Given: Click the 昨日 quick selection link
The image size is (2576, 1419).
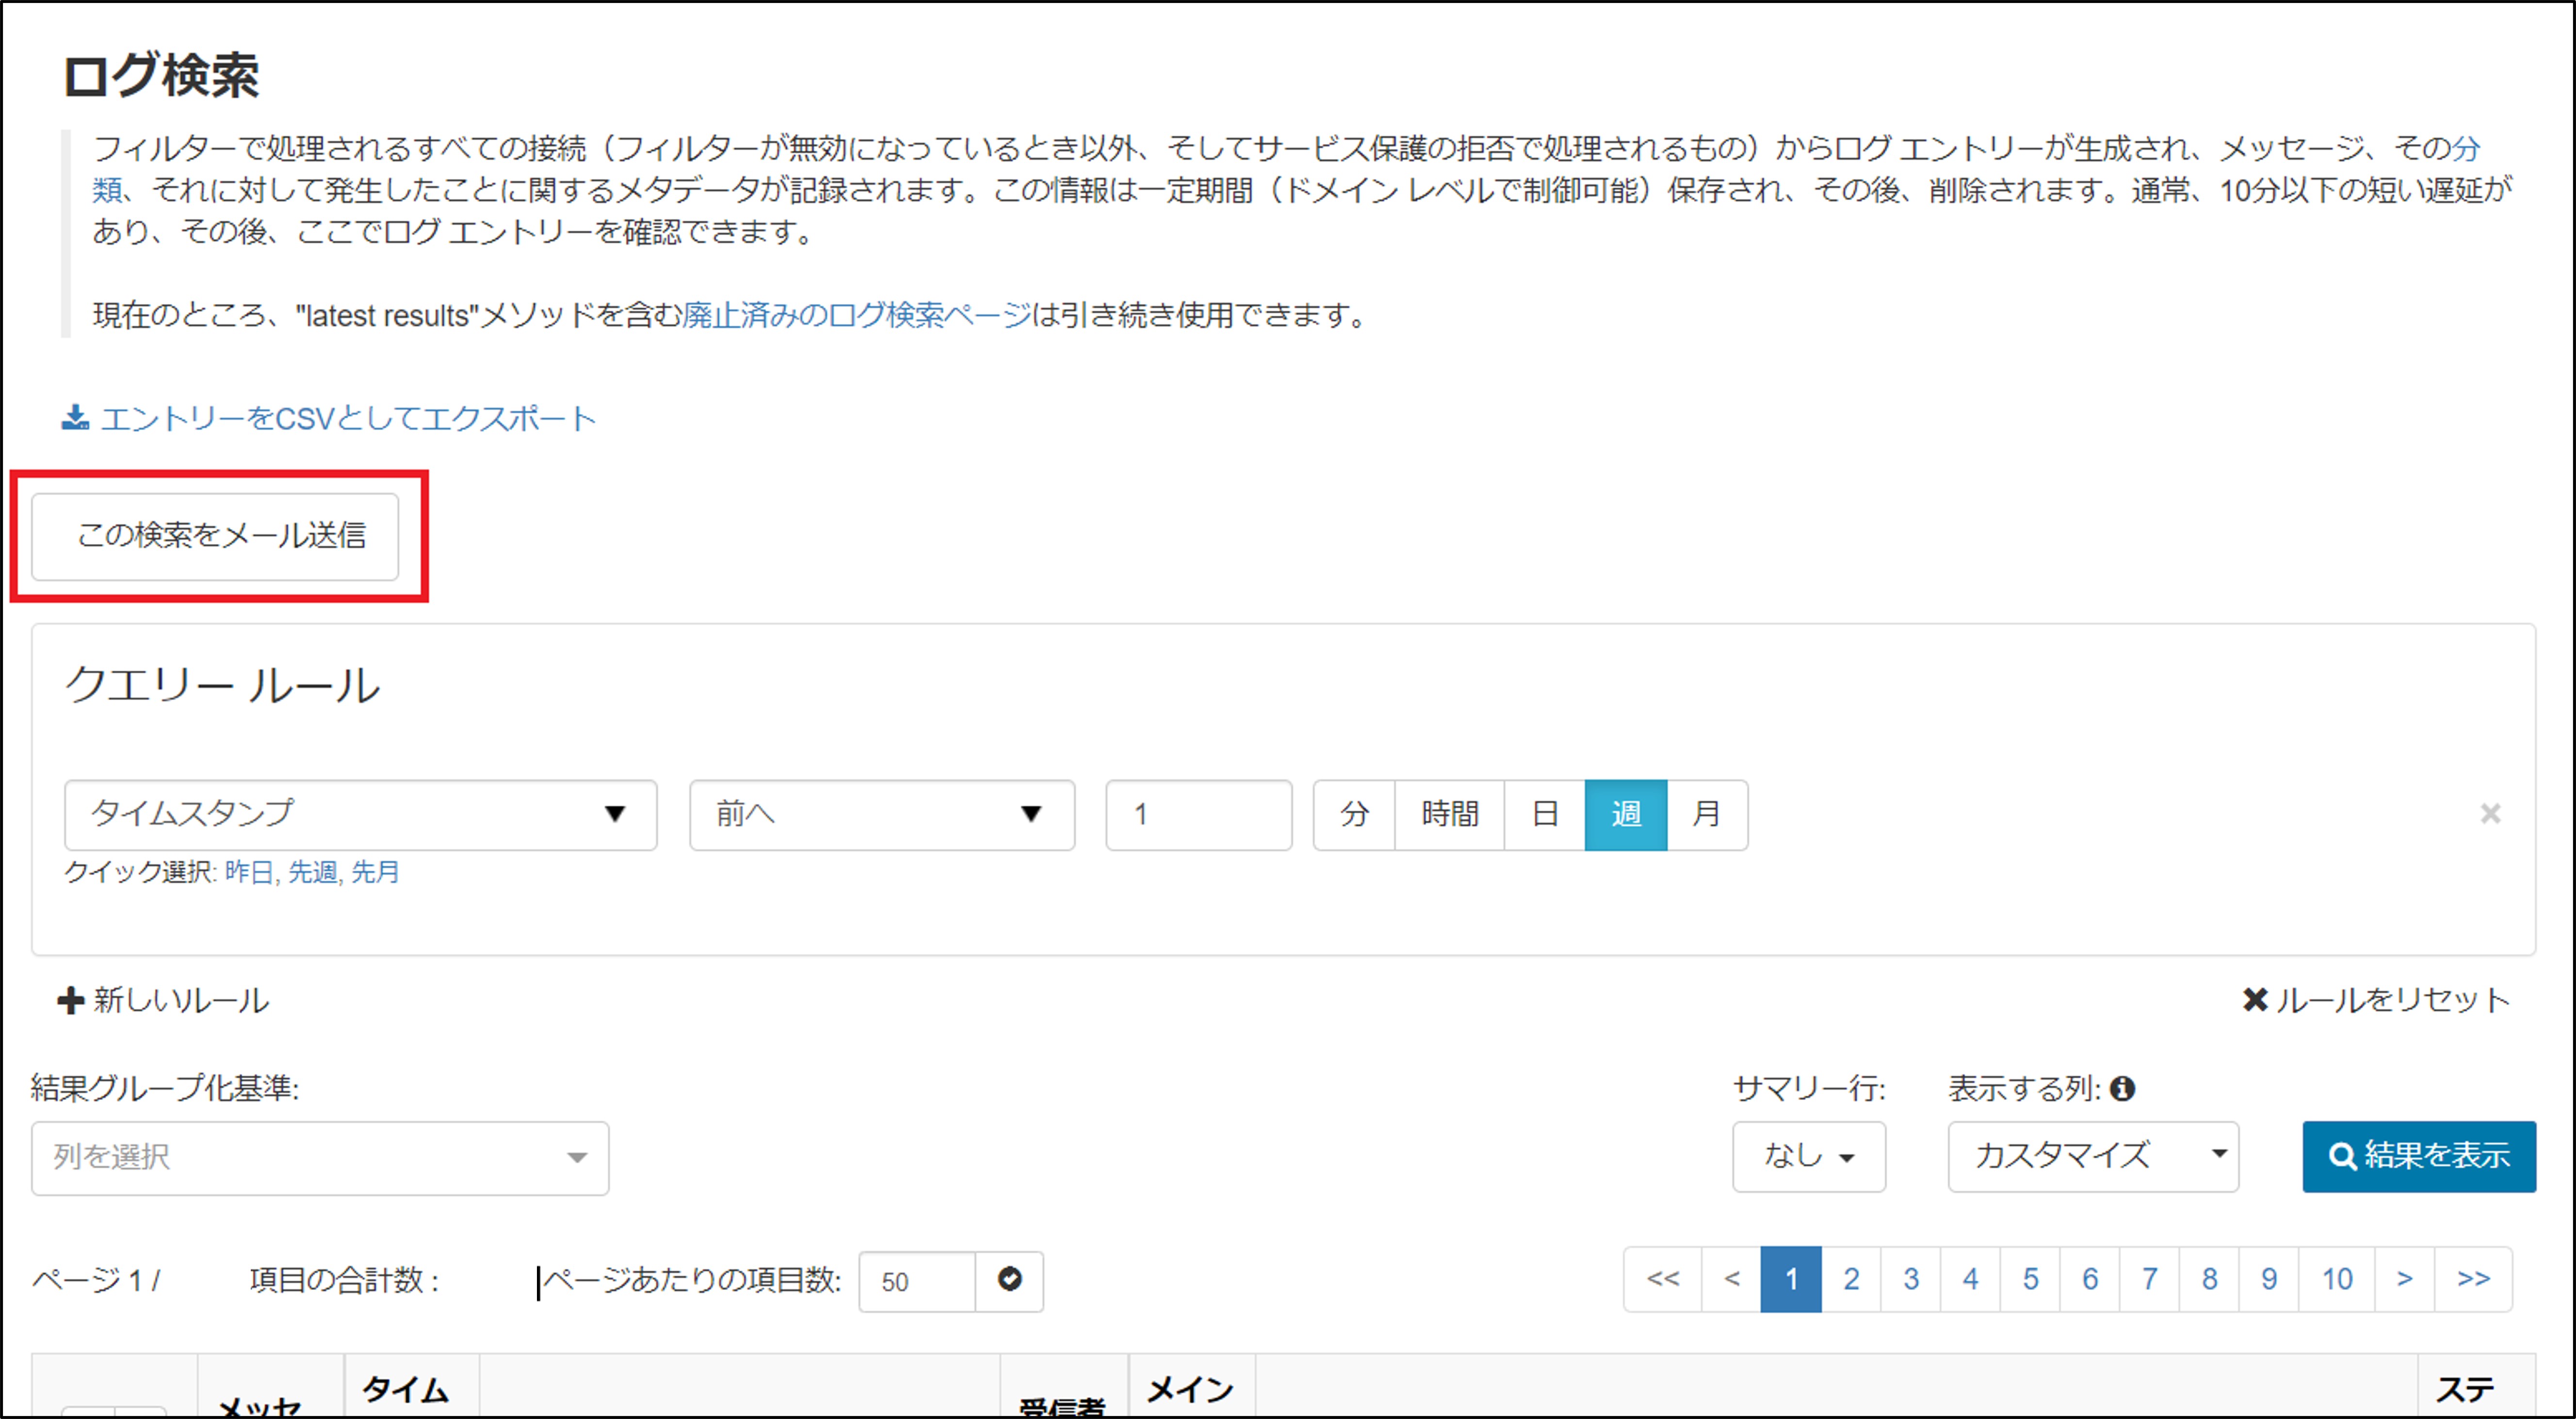Looking at the screenshot, I should pyautogui.click(x=248, y=871).
